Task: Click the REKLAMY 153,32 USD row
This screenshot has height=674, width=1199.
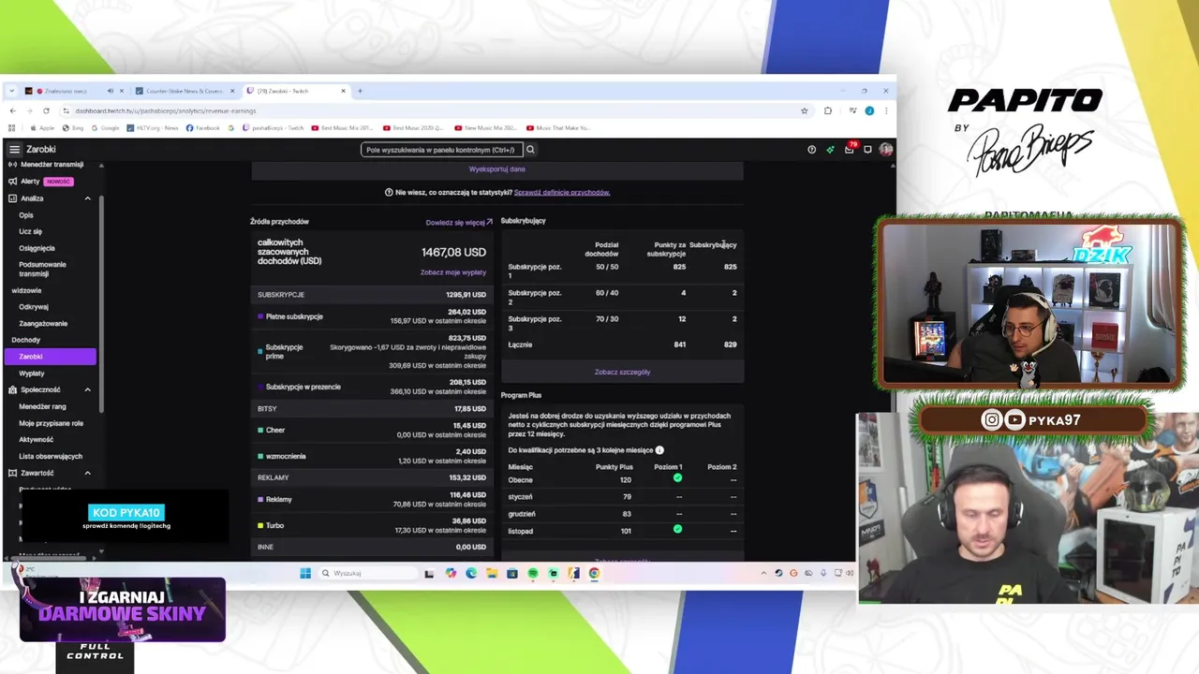Action: 372,477
